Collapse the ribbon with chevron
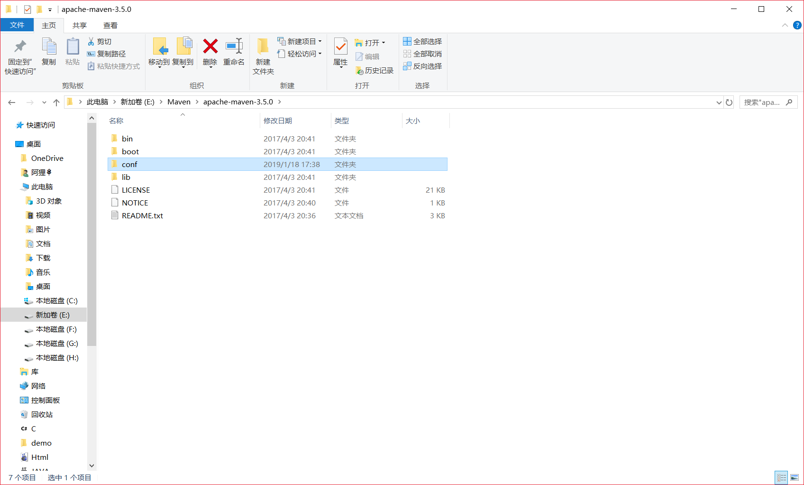The image size is (804, 485). (x=785, y=26)
